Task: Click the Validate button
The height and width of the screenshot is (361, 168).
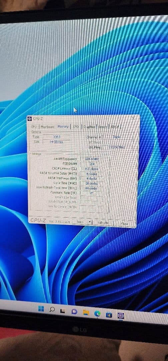Action: (103, 223)
